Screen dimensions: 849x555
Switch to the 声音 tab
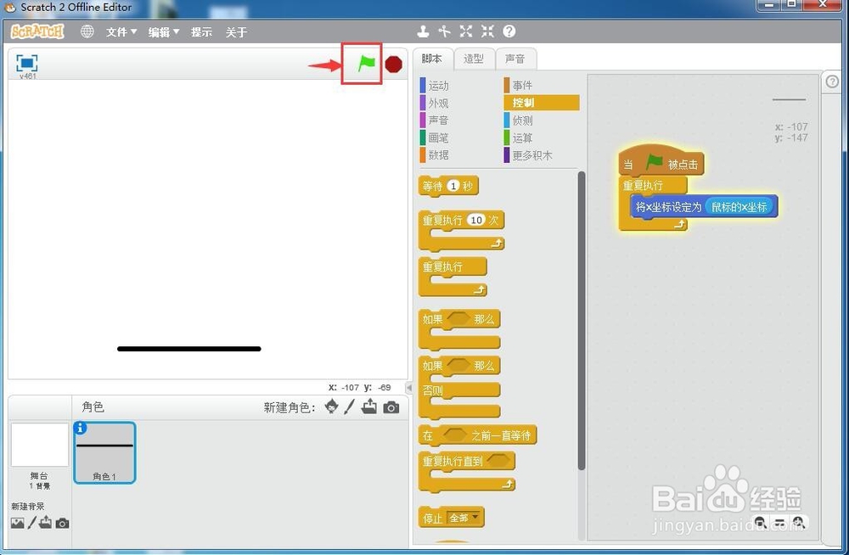coord(515,59)
